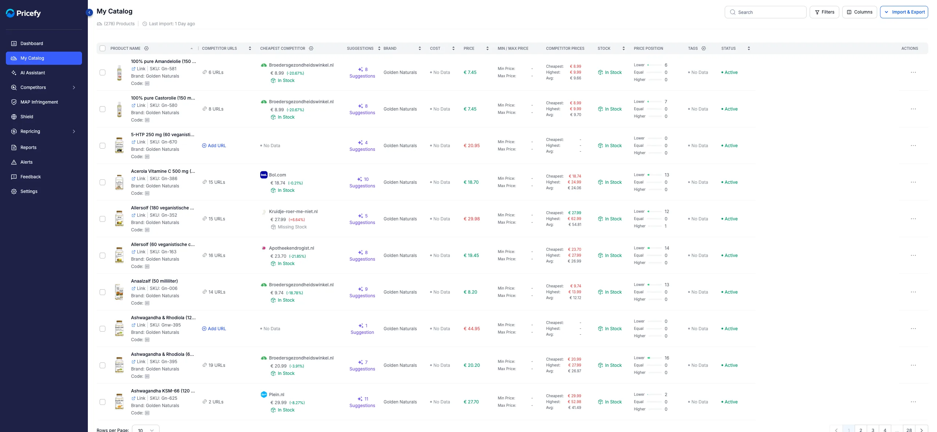
Task: Expand the Repricing sidebar submenu
Action: 74,131
